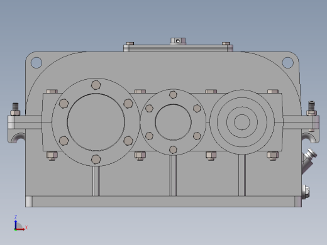Click the coordinate axis triad icon
The width and height of the screenshot is (327, 245).
point(21,223)
